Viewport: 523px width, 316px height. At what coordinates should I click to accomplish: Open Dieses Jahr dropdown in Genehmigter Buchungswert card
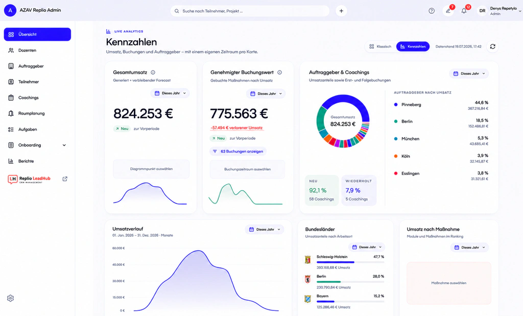pyautogui.click(x=266, y=94)
